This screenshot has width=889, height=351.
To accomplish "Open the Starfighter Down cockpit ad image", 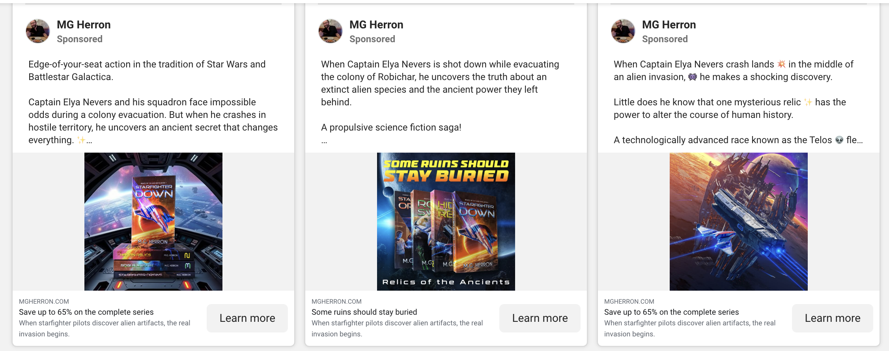I will (x=153, y=221).
